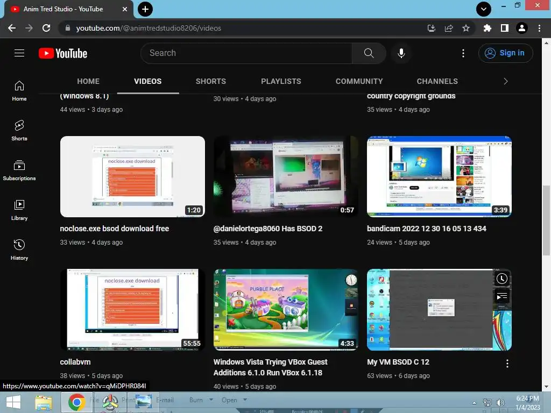The image size is (551, 413).
Task: Open the tab search dropdown
Action: [484, 9]
